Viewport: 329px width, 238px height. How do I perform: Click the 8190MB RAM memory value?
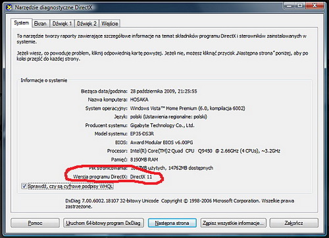(144, 160)
